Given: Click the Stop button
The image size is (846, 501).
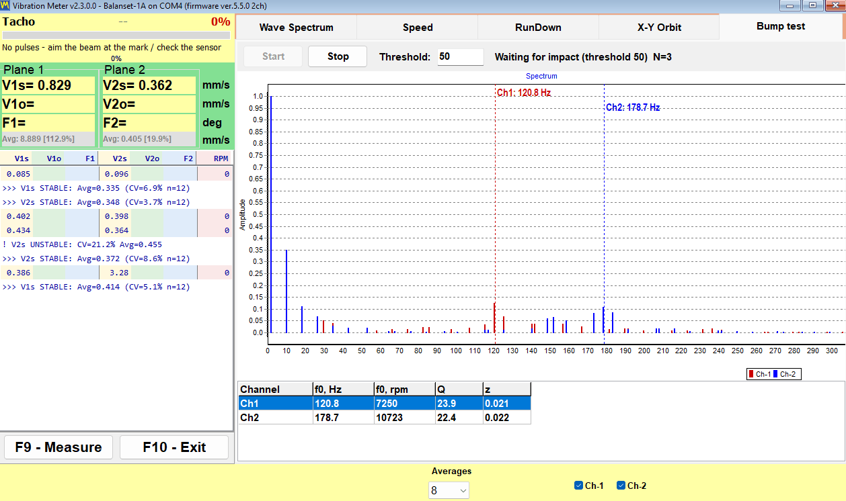Looking at the screenshot, I should pyautogui.click(x=338, y=56).
